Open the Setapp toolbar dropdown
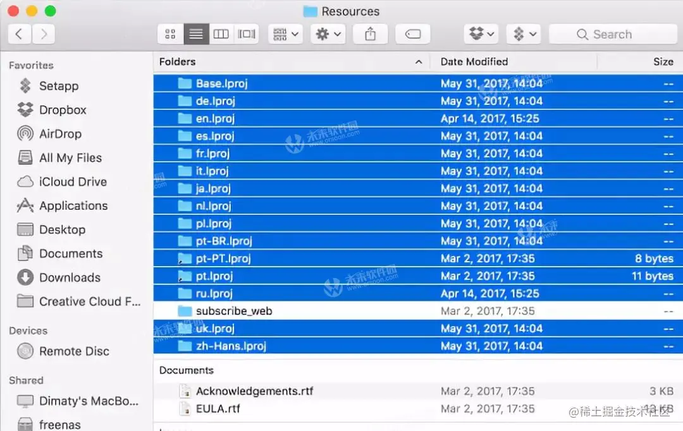683x431 pixels. tap(524, 34)
